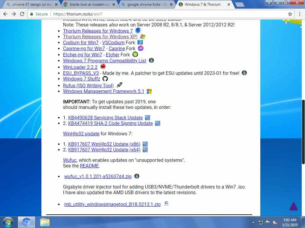This screenshot has height=228, width=305.
Task: Open a new tab
Action: click(240, 4)
